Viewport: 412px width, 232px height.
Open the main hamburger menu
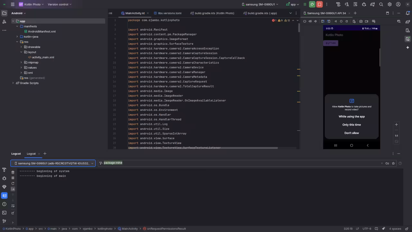[x=12, y=5]
